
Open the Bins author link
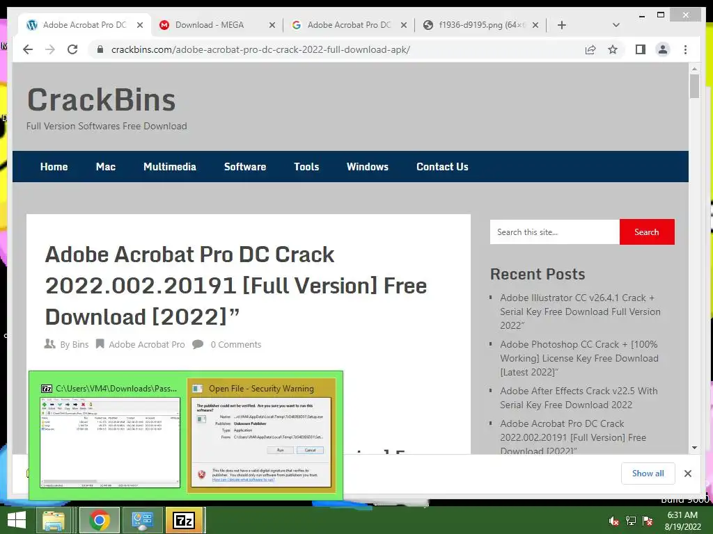click(80, 345)
